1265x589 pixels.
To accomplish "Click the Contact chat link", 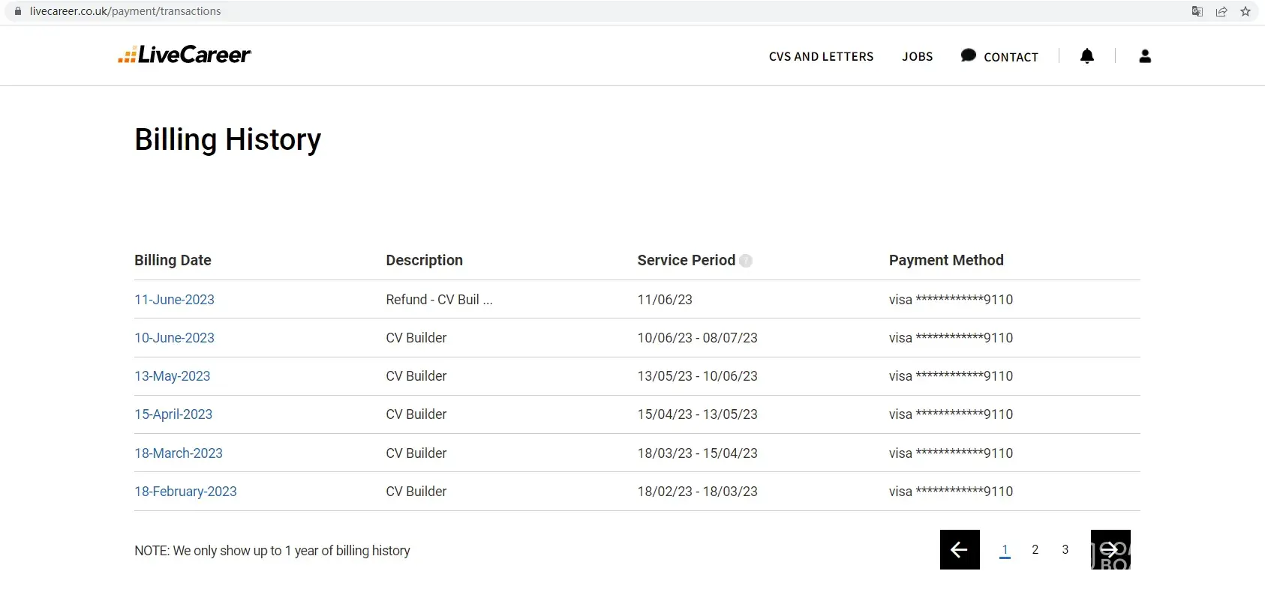I will tap(999, 57).
